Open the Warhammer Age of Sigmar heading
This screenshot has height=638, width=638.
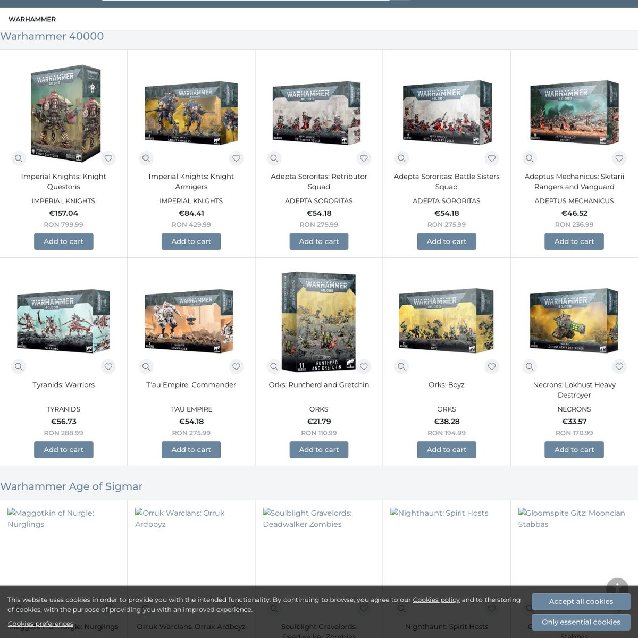click(x=71, y=486)
